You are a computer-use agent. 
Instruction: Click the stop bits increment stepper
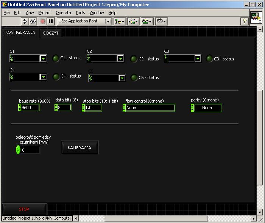[x=83, y=106]
